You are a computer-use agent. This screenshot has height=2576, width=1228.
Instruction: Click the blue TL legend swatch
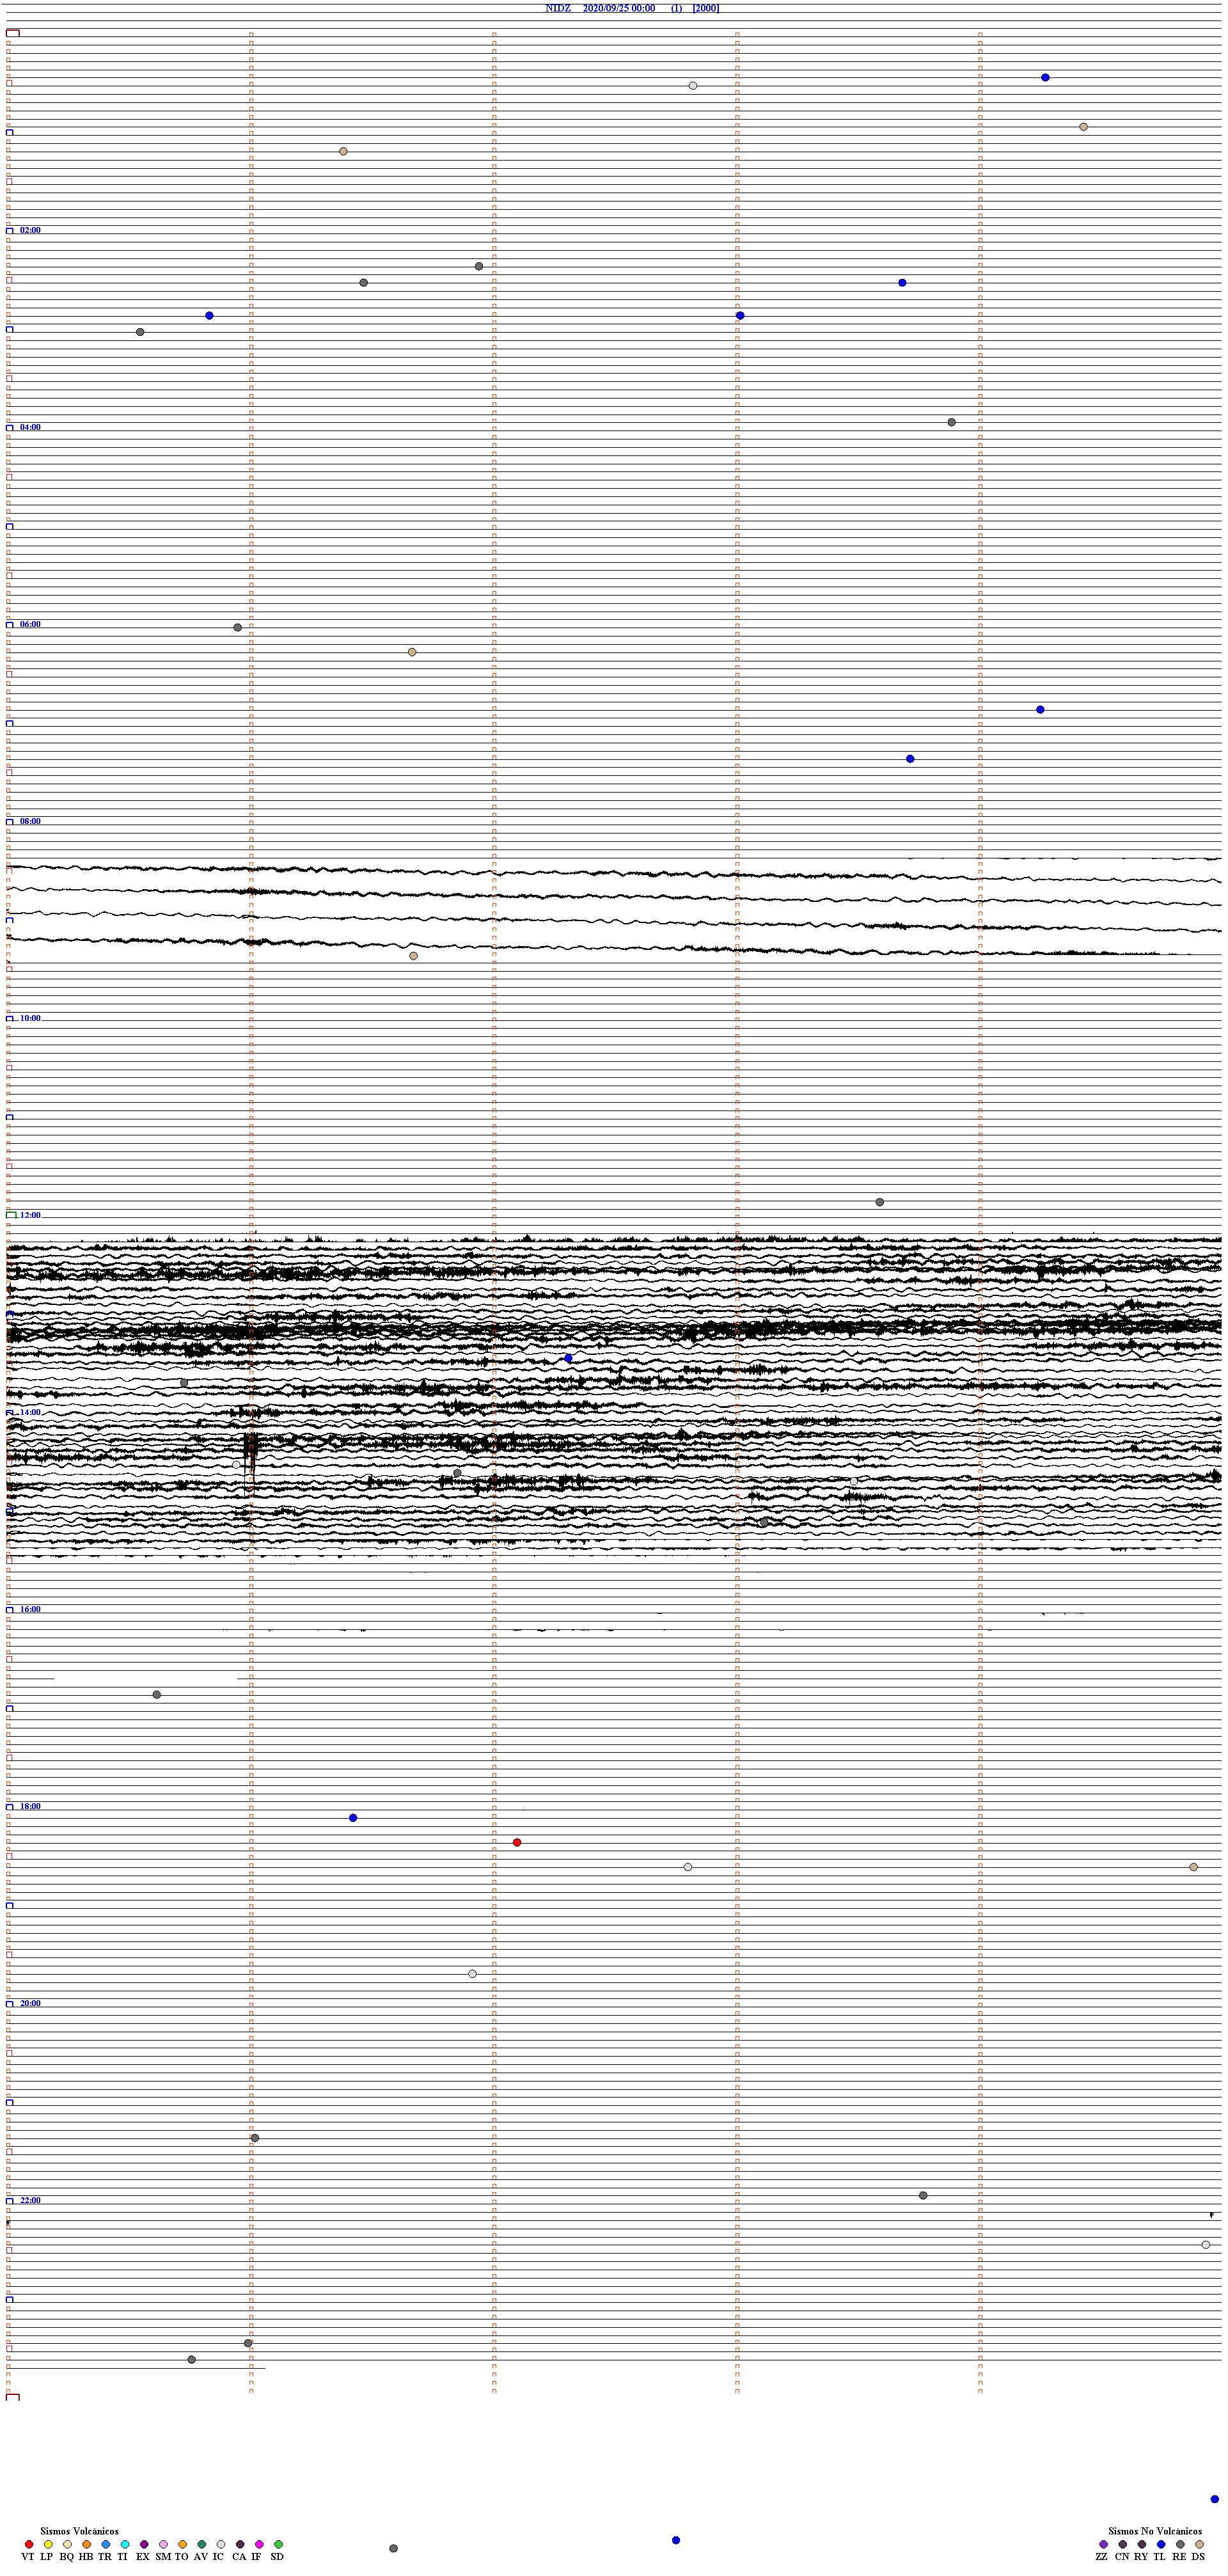click(1161, 2544)
